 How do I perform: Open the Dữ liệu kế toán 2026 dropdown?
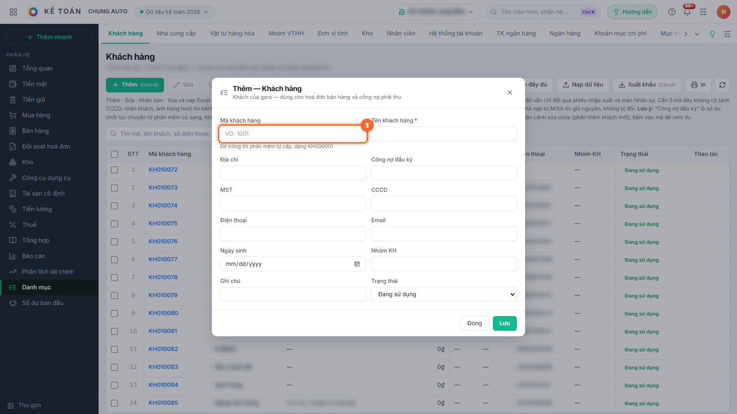174,12
